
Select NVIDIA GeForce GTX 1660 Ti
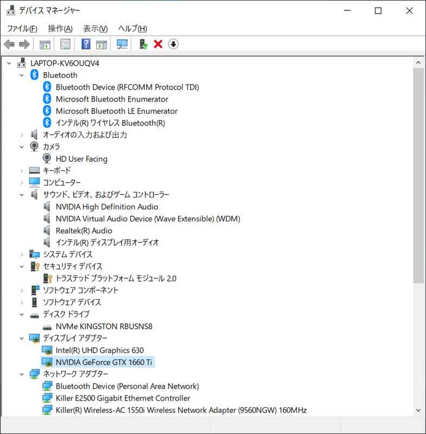[104, 362]
